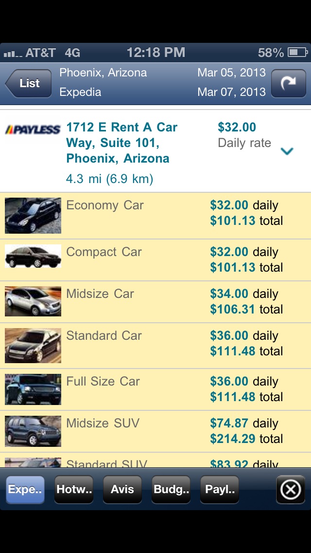The height and width of the screenshot is (553, 311).
Task: Tap the Compact Car thumbnail
Action: pos(33,256)
